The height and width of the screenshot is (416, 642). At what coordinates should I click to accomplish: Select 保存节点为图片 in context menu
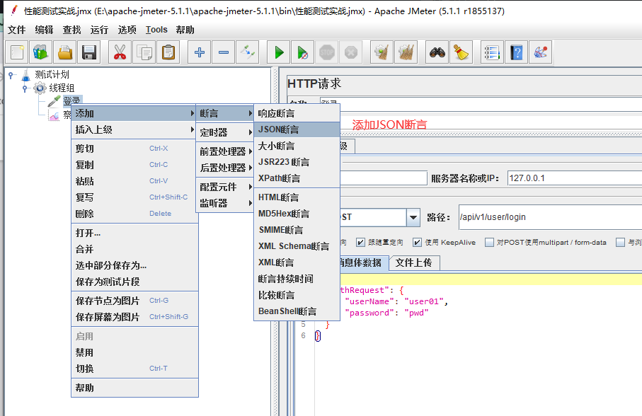coord(134,301)
